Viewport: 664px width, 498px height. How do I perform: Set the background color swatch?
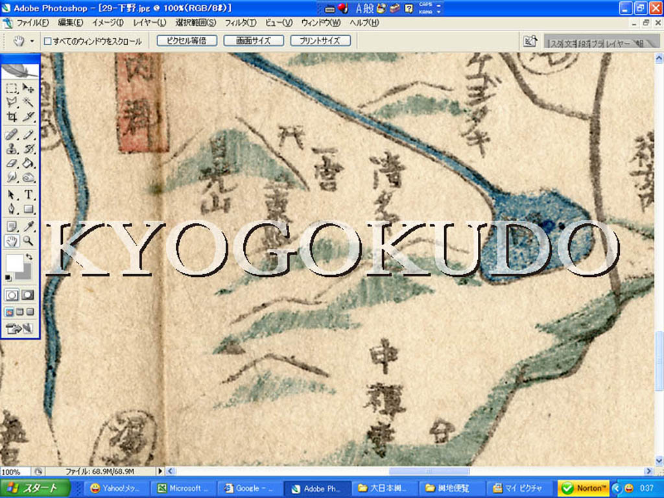point(26,274)
